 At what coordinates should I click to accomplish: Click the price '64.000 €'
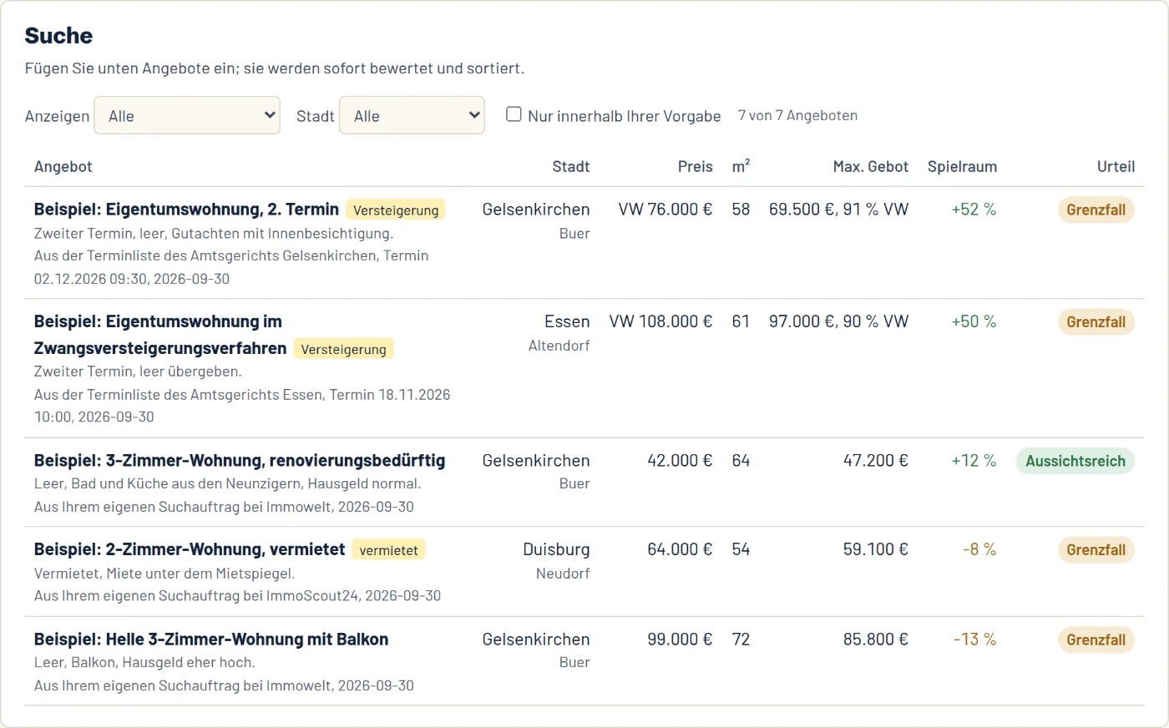tap(680, 549)
